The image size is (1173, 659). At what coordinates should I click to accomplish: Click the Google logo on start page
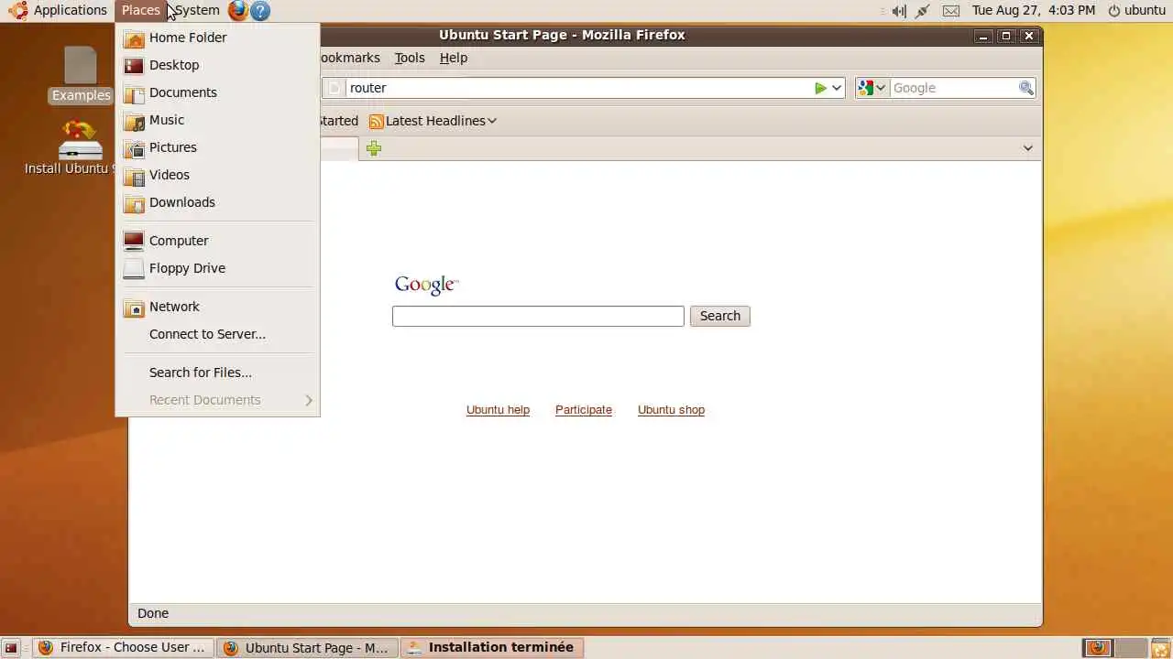click(x=426, y=285)
